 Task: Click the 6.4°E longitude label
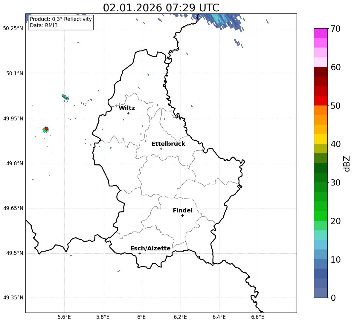(219, 317)
